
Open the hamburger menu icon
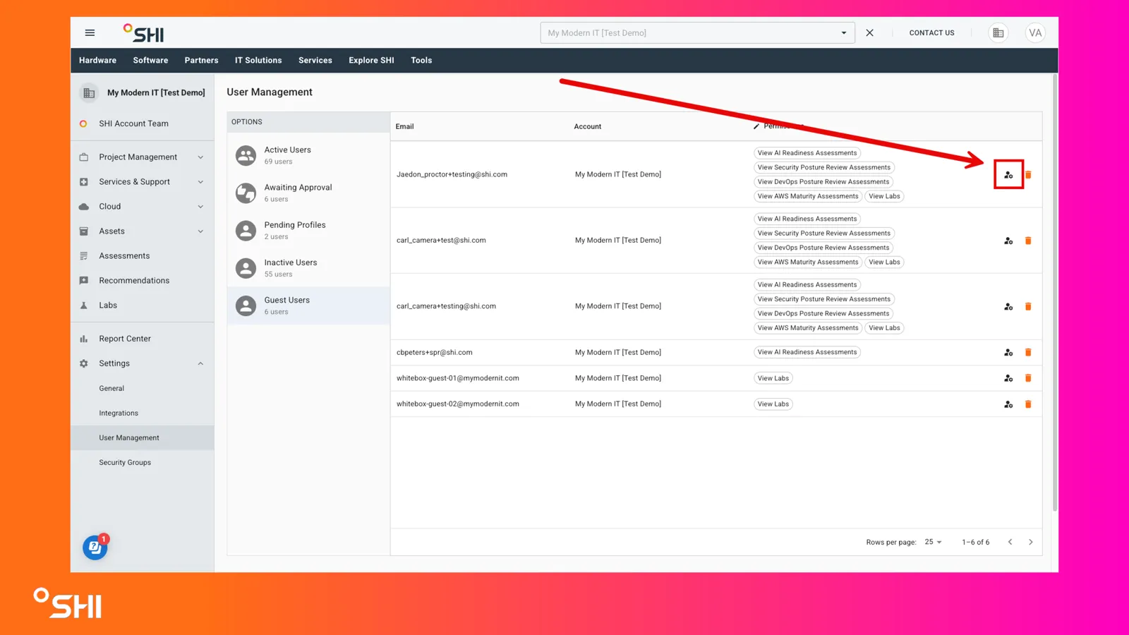pyautogui.click(x=90, y=32)
